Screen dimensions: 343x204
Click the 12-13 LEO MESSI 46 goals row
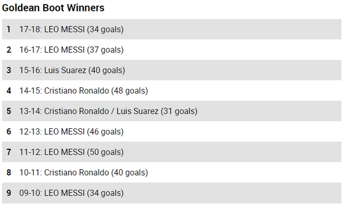point(171,131)
